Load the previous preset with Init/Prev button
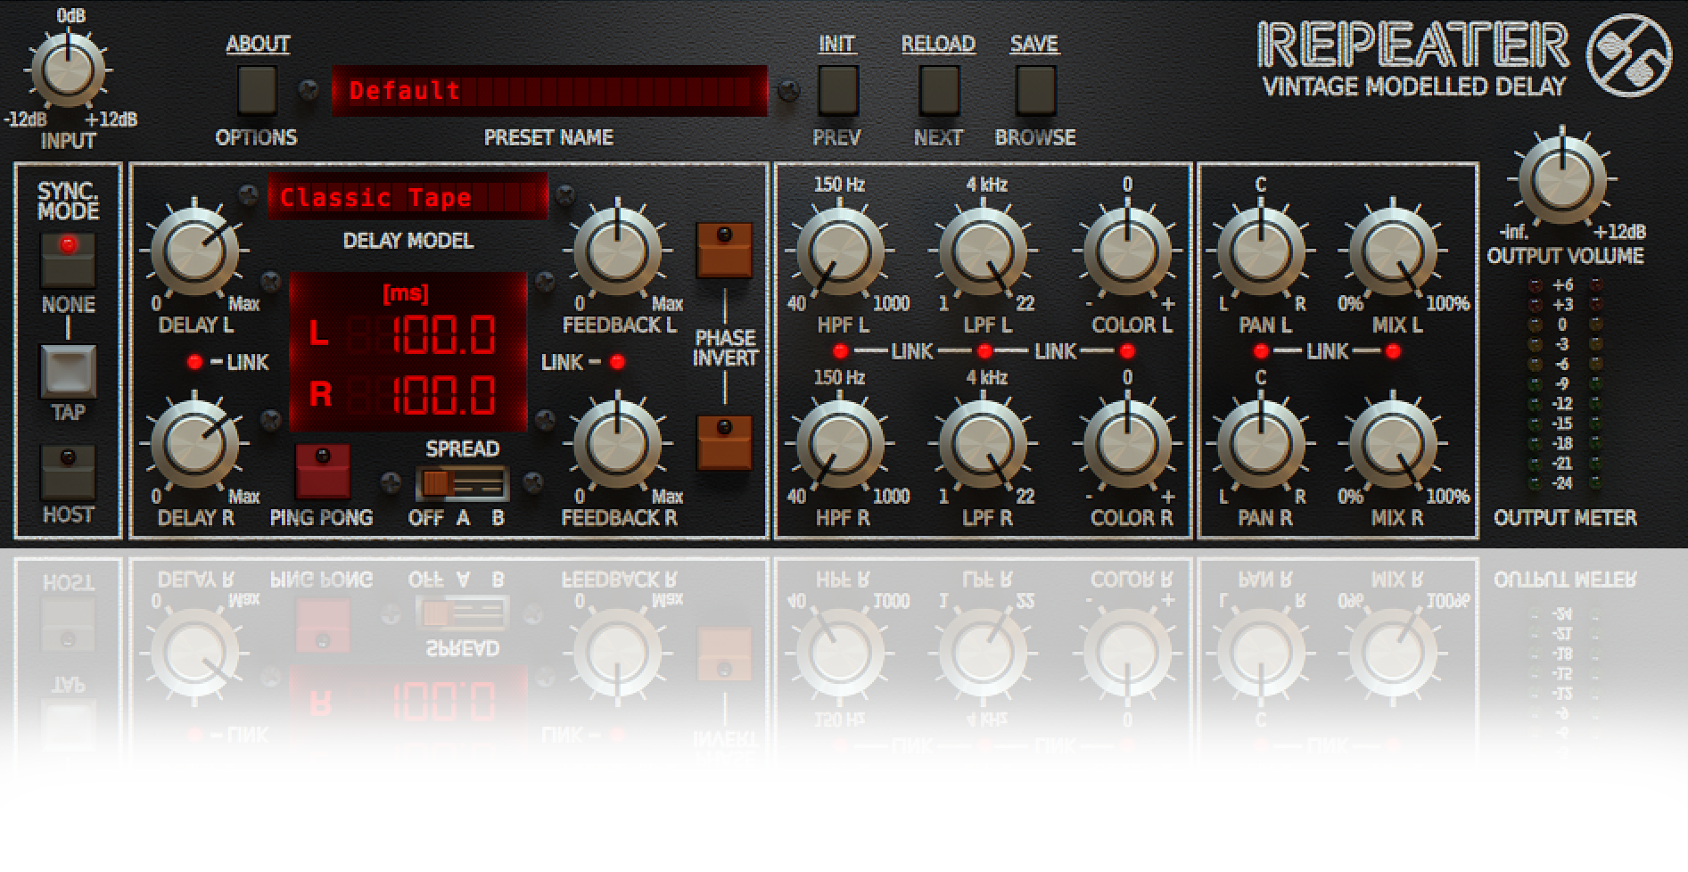The height and width of the screenshot is (872, 1688). [x=838, y=89]
